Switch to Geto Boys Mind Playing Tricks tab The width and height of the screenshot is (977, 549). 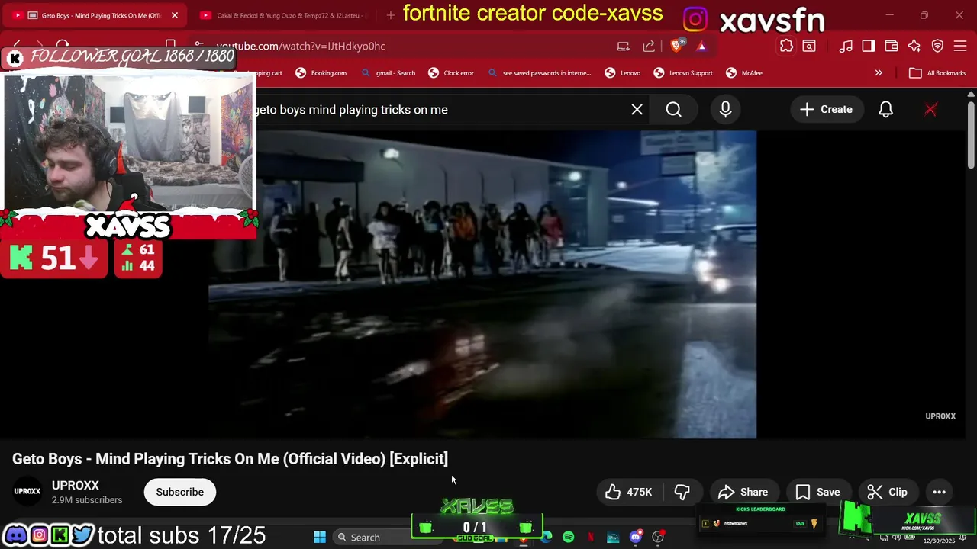[95, 15]
